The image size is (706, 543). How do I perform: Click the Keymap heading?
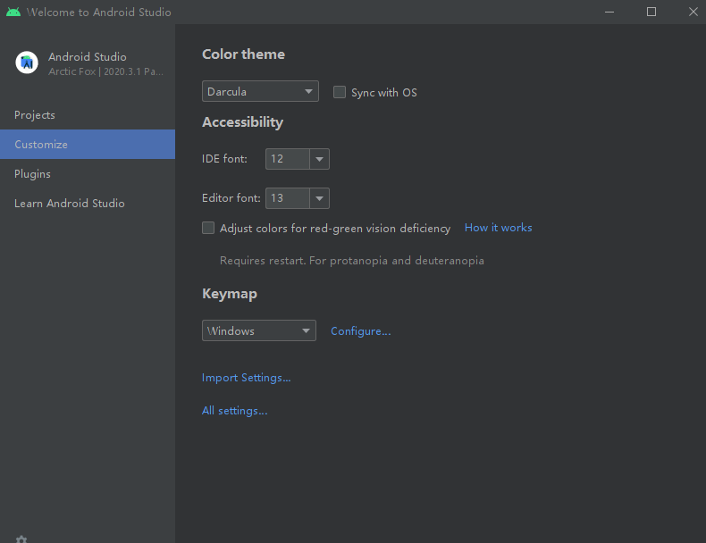(230, 294)
